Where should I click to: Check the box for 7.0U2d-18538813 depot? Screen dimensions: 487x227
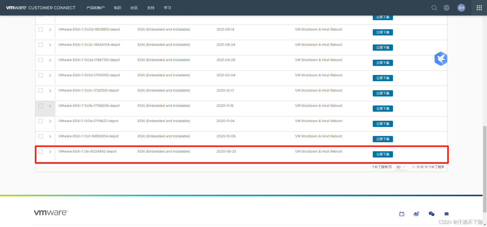[x=41, y=29]
